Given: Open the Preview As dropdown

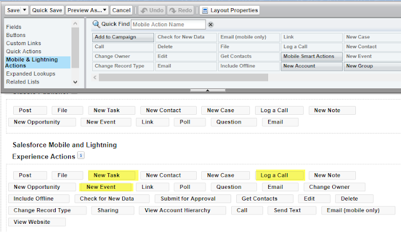Looking at the screenshot, I should pyautogui.click(x=87, y=10).
